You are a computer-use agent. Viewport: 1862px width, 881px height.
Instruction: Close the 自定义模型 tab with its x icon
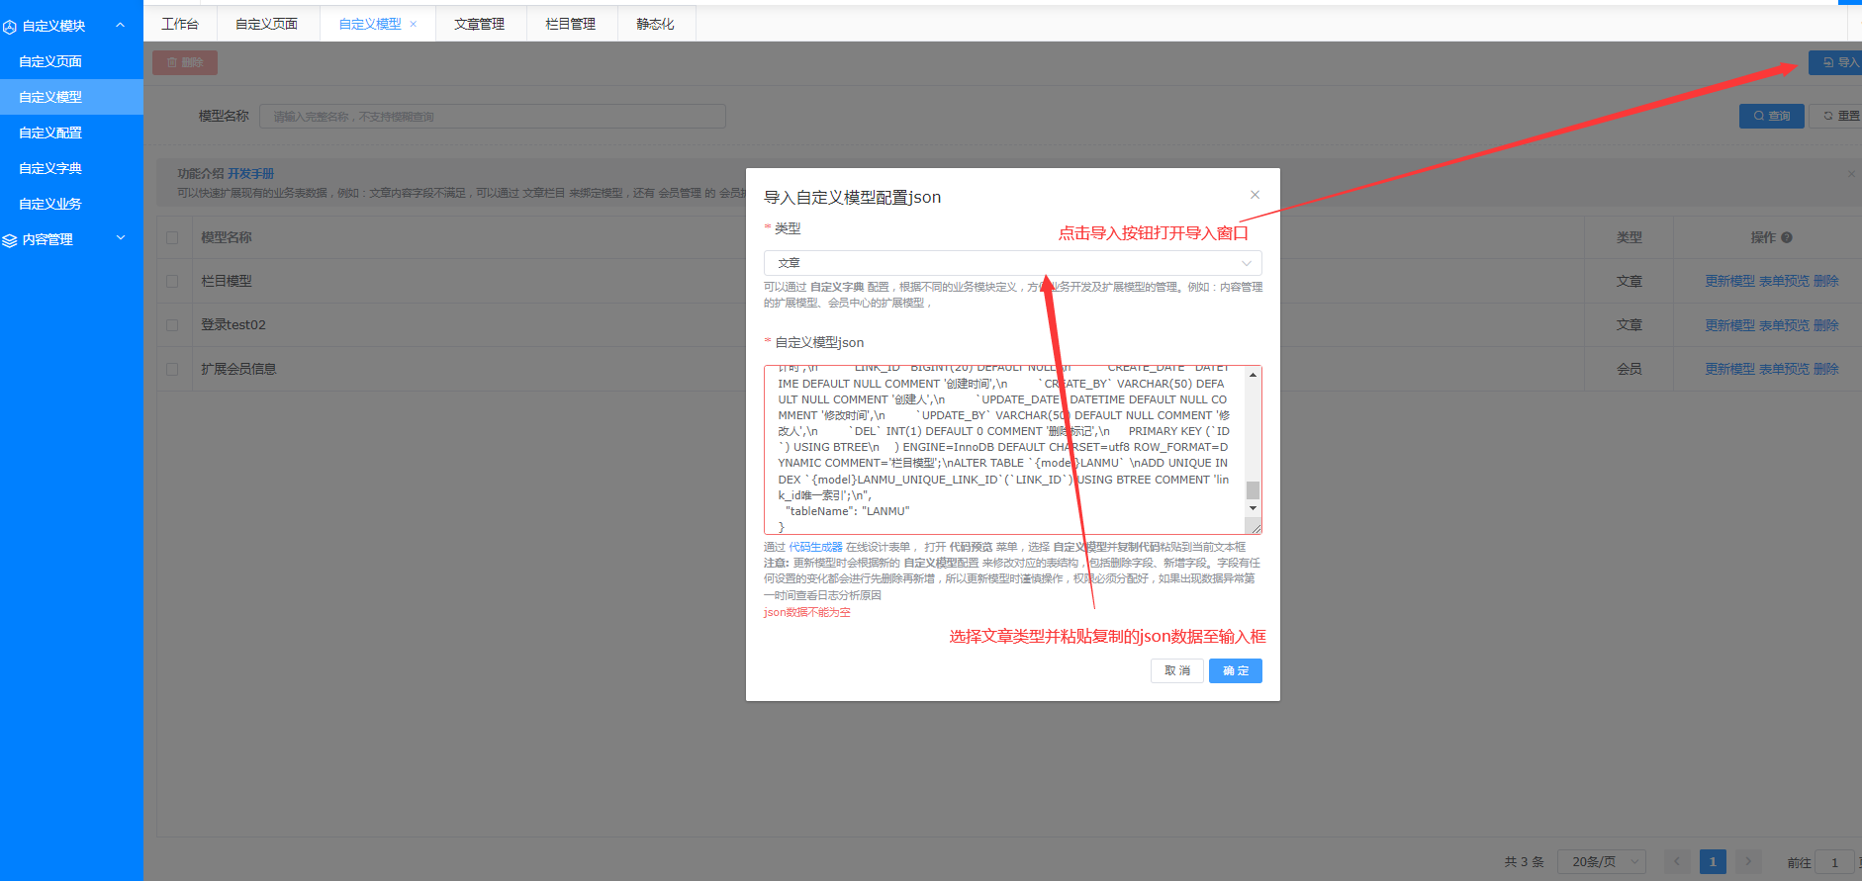(x=414, y=24)
